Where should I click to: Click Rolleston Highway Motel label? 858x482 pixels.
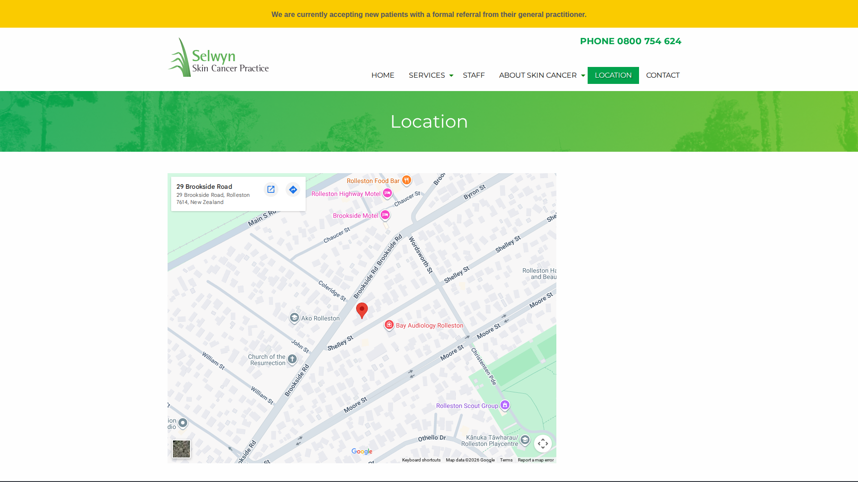coord(346,194)
